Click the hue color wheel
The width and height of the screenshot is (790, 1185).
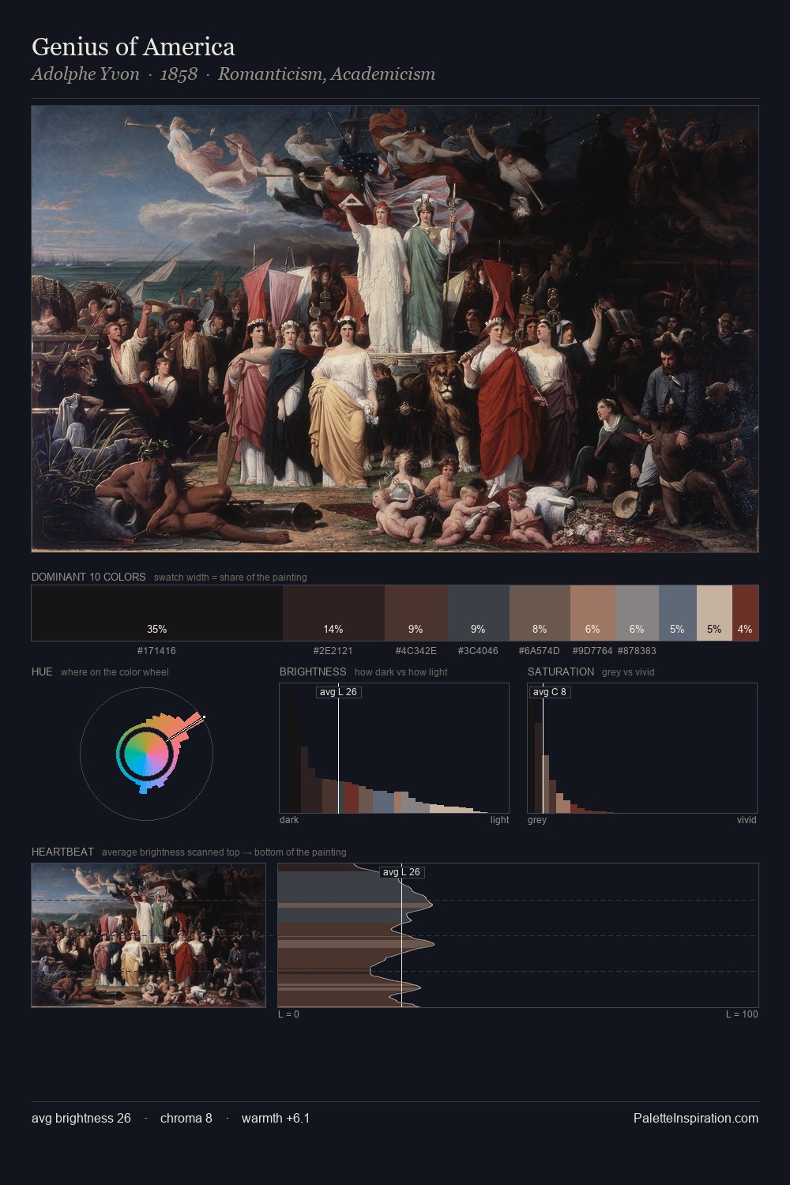click(x=146, y=754)
